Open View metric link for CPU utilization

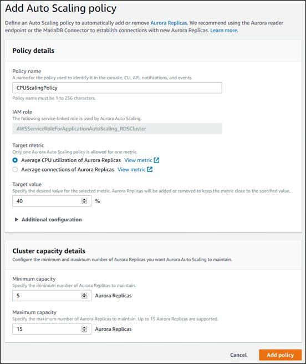pyautogui.click(x=138, y=160)
